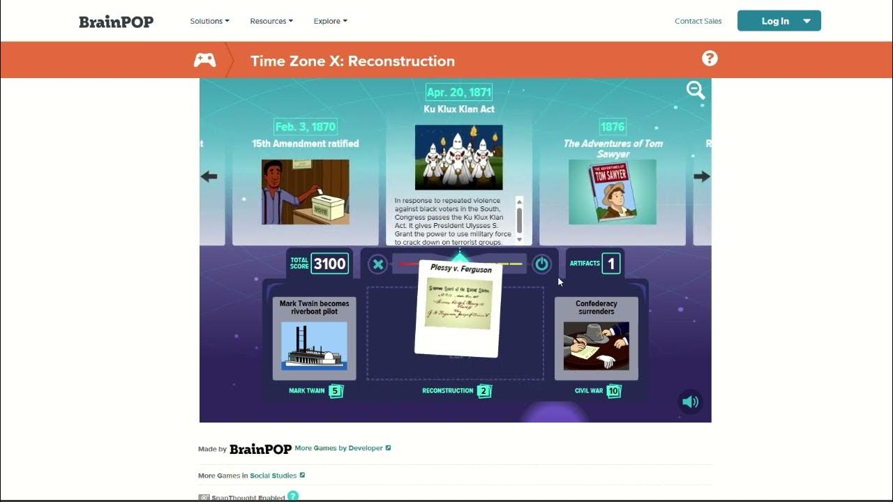Click the Artifacts counter showing 1
The image size is (893, 502).
(611, 264)
